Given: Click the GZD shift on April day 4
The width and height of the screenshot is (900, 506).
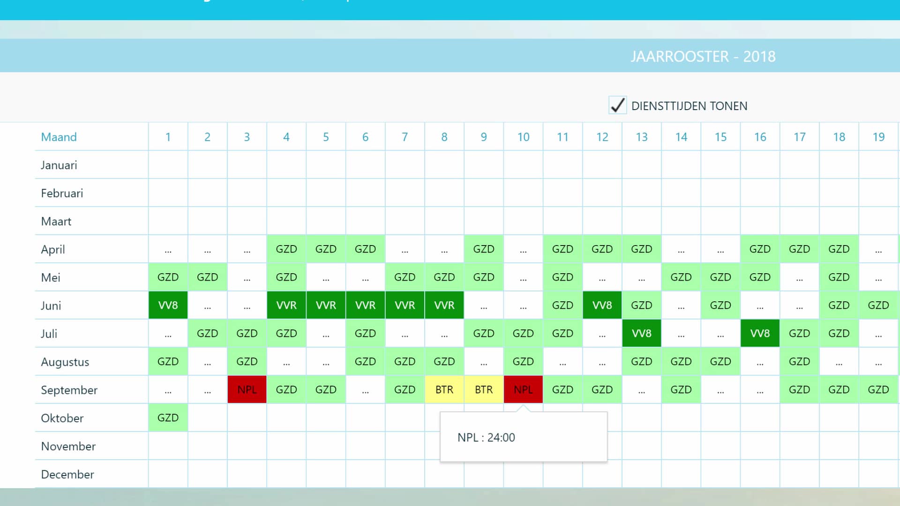Looking at the screenshot, I should point(286,249).
